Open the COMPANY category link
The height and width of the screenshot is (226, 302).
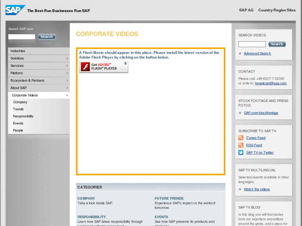[86, 198]
